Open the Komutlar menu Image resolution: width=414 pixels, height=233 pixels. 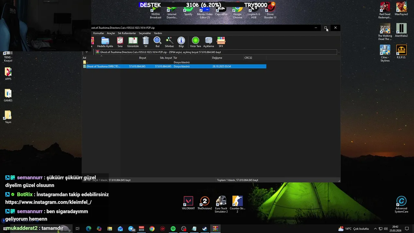99,33
